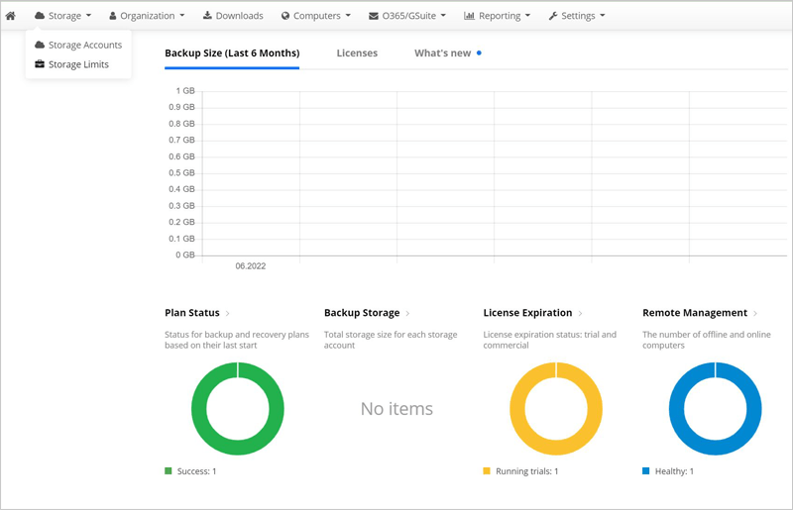This screenshot has height=510, width=793.
Task: Switch to the Licenses tab
Action: [357, 53]
